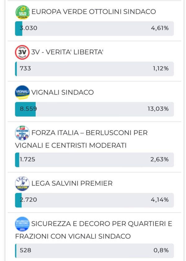Click Sicurezza e Decoro's 0,8% bar
This screenshot has height=261, width=186.
94,250
